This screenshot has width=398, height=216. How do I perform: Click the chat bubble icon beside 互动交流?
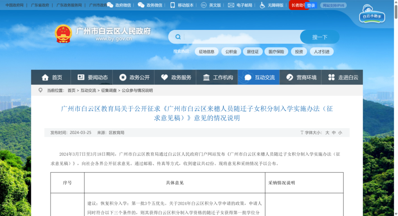(248, 77)
